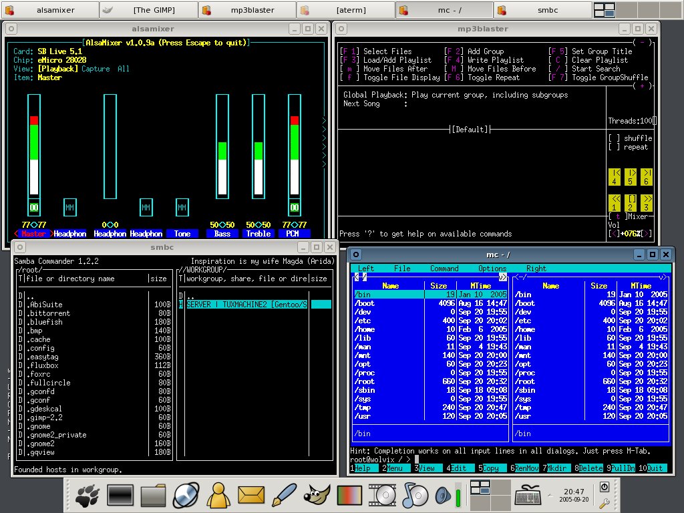Toggle the shuffle checkbox in mp3blaster
684x513 pixels.
(x=615, y=138)
